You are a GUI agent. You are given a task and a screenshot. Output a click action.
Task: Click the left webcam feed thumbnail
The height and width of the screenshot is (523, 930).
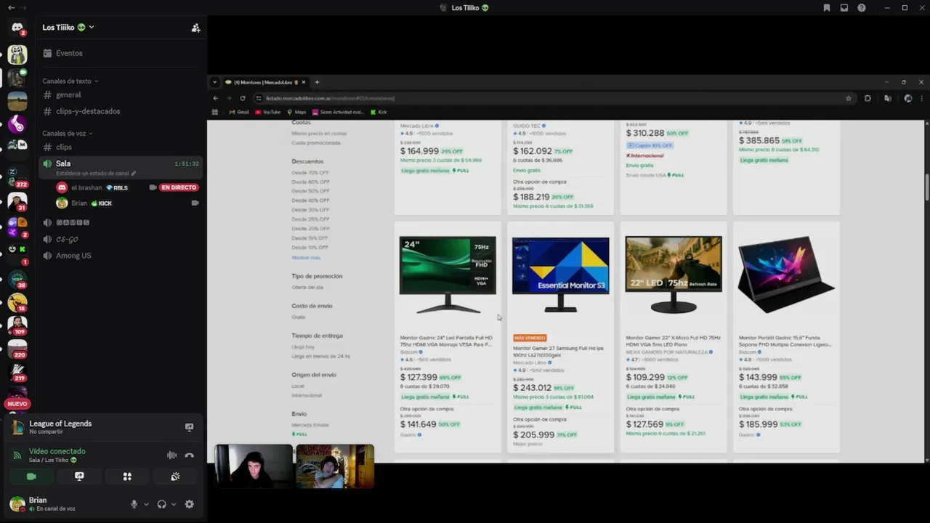tap(254, 466)
